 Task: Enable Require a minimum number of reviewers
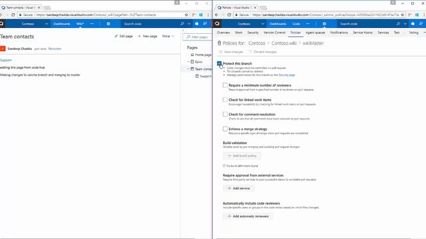click(x=225, y=86)
